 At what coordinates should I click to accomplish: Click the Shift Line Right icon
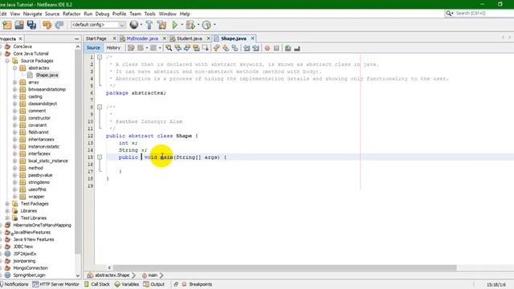coord(255,48)
